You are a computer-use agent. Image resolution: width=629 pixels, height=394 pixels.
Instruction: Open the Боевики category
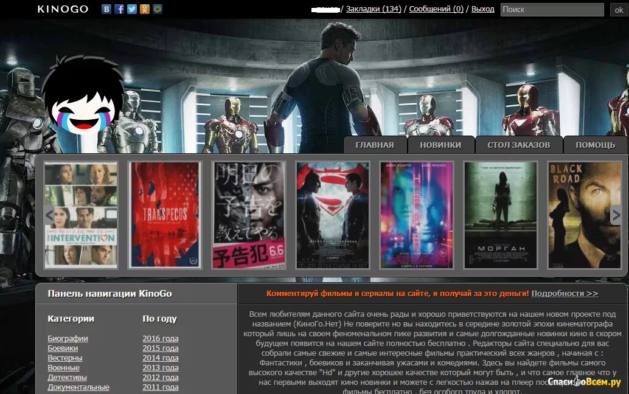pyautogui.click(x=63, y=348)
